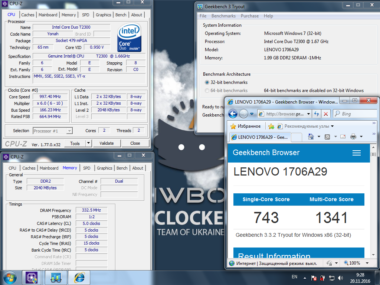Click the Geekbench Browser title link
This screenshot has height=285, width=380.
pos(266,153)
